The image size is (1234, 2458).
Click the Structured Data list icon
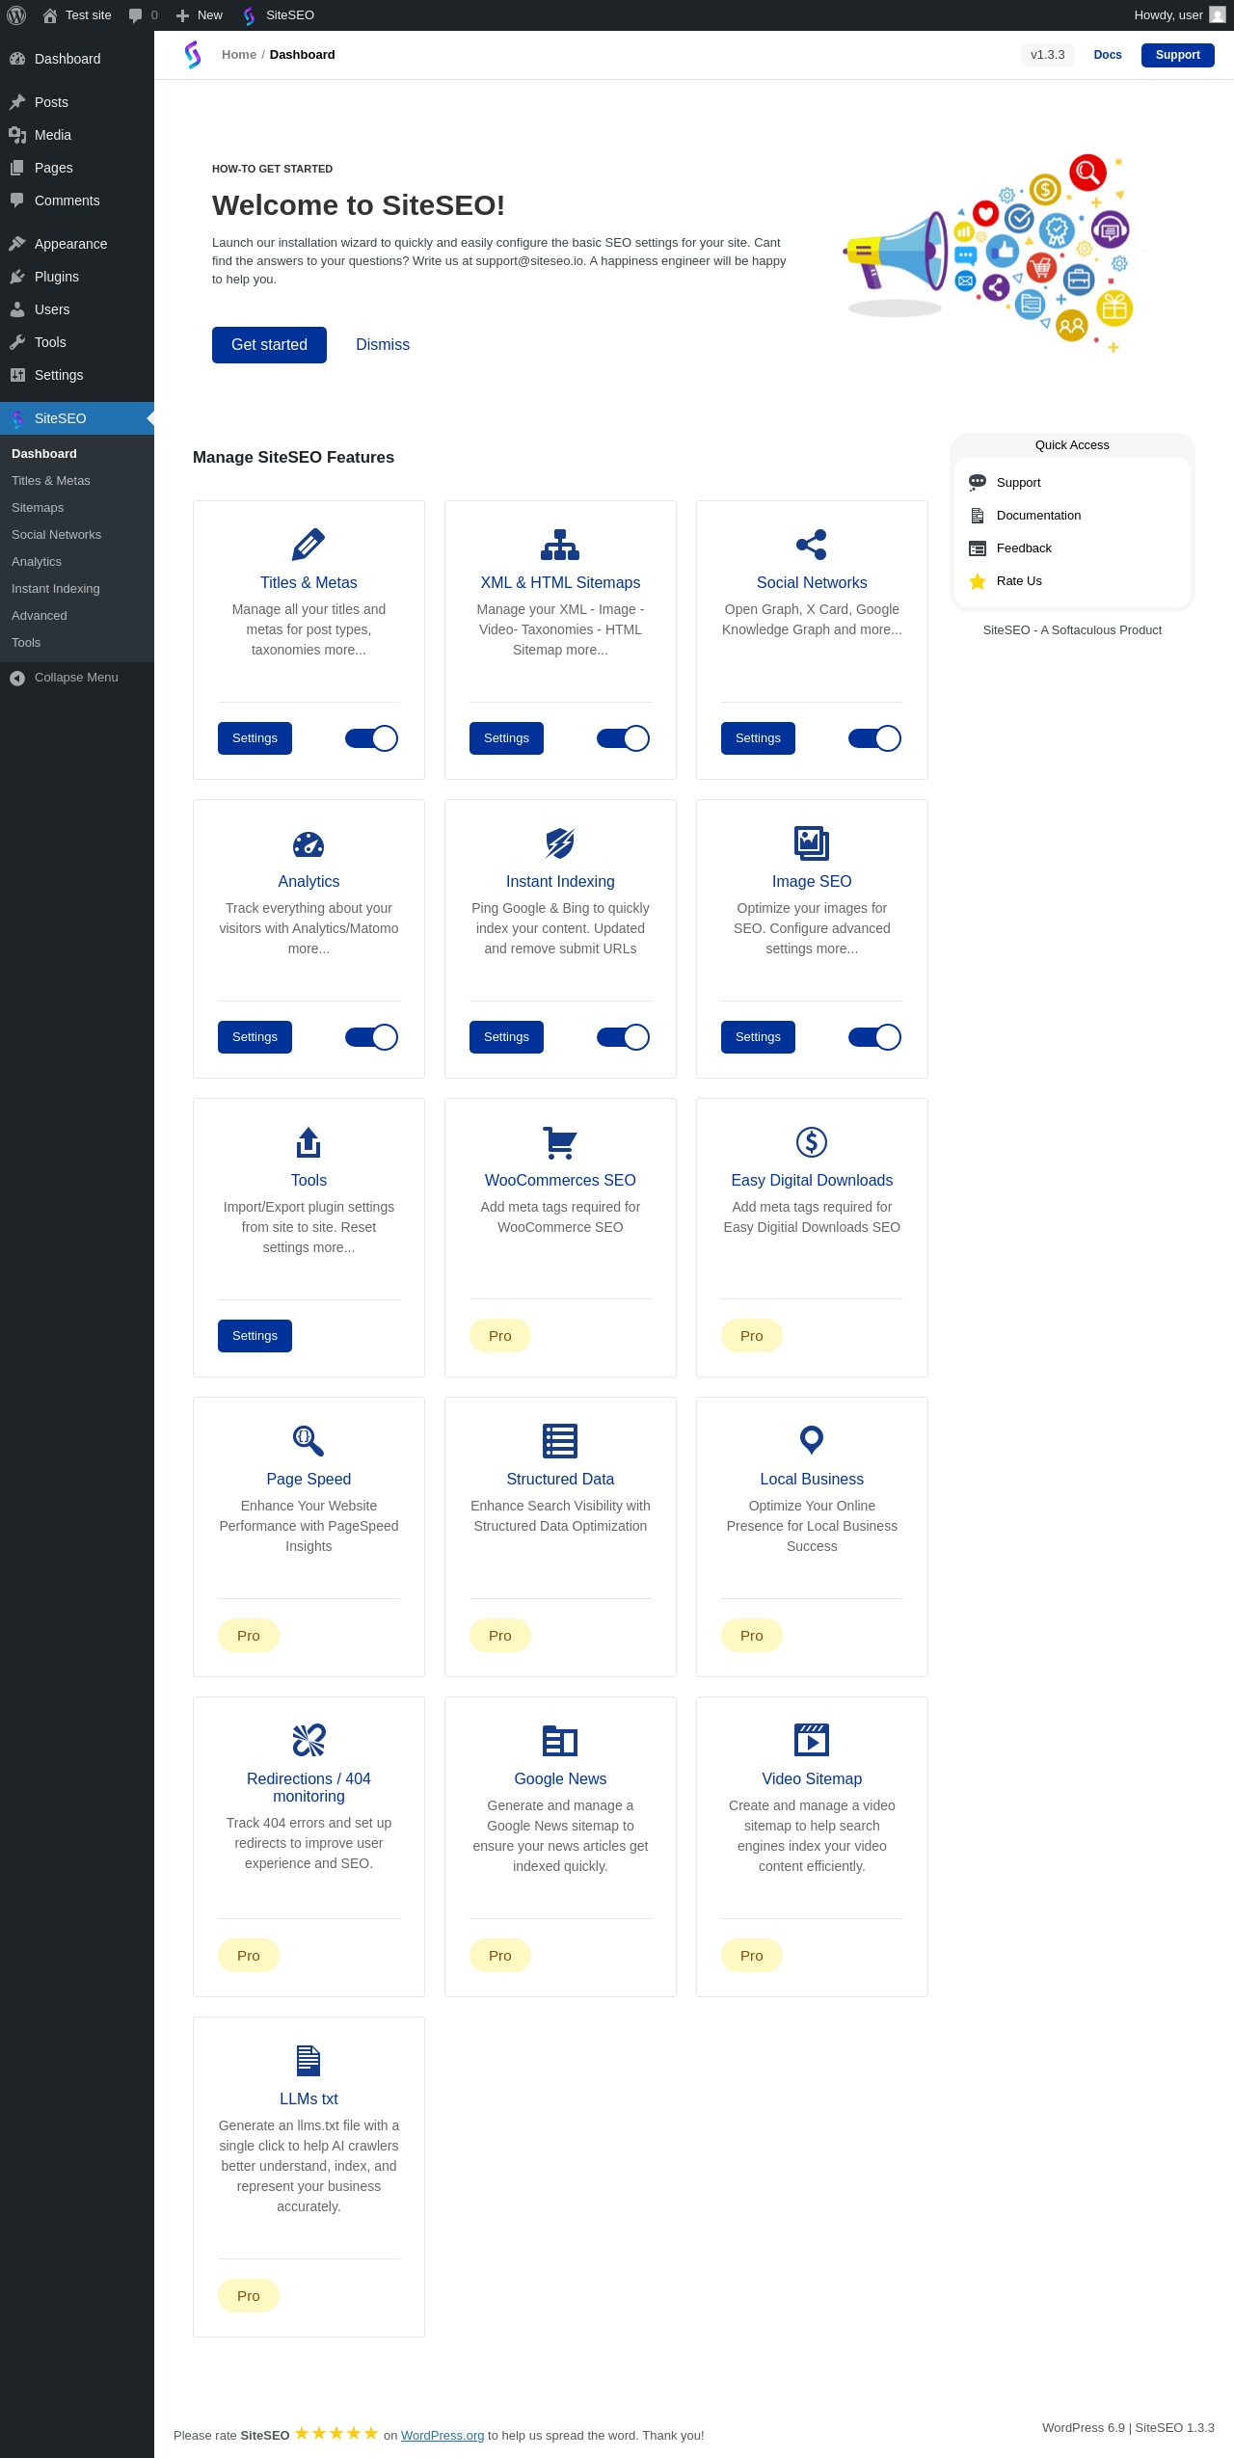pos(560,1441)
